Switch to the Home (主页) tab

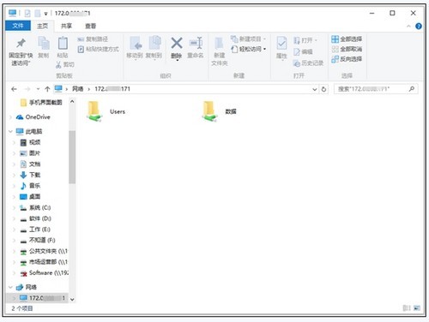coord(43,26)
